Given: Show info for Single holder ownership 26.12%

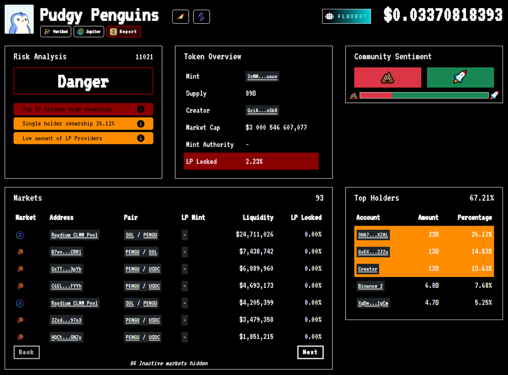Looking at the screenshot, I should 141,124.
